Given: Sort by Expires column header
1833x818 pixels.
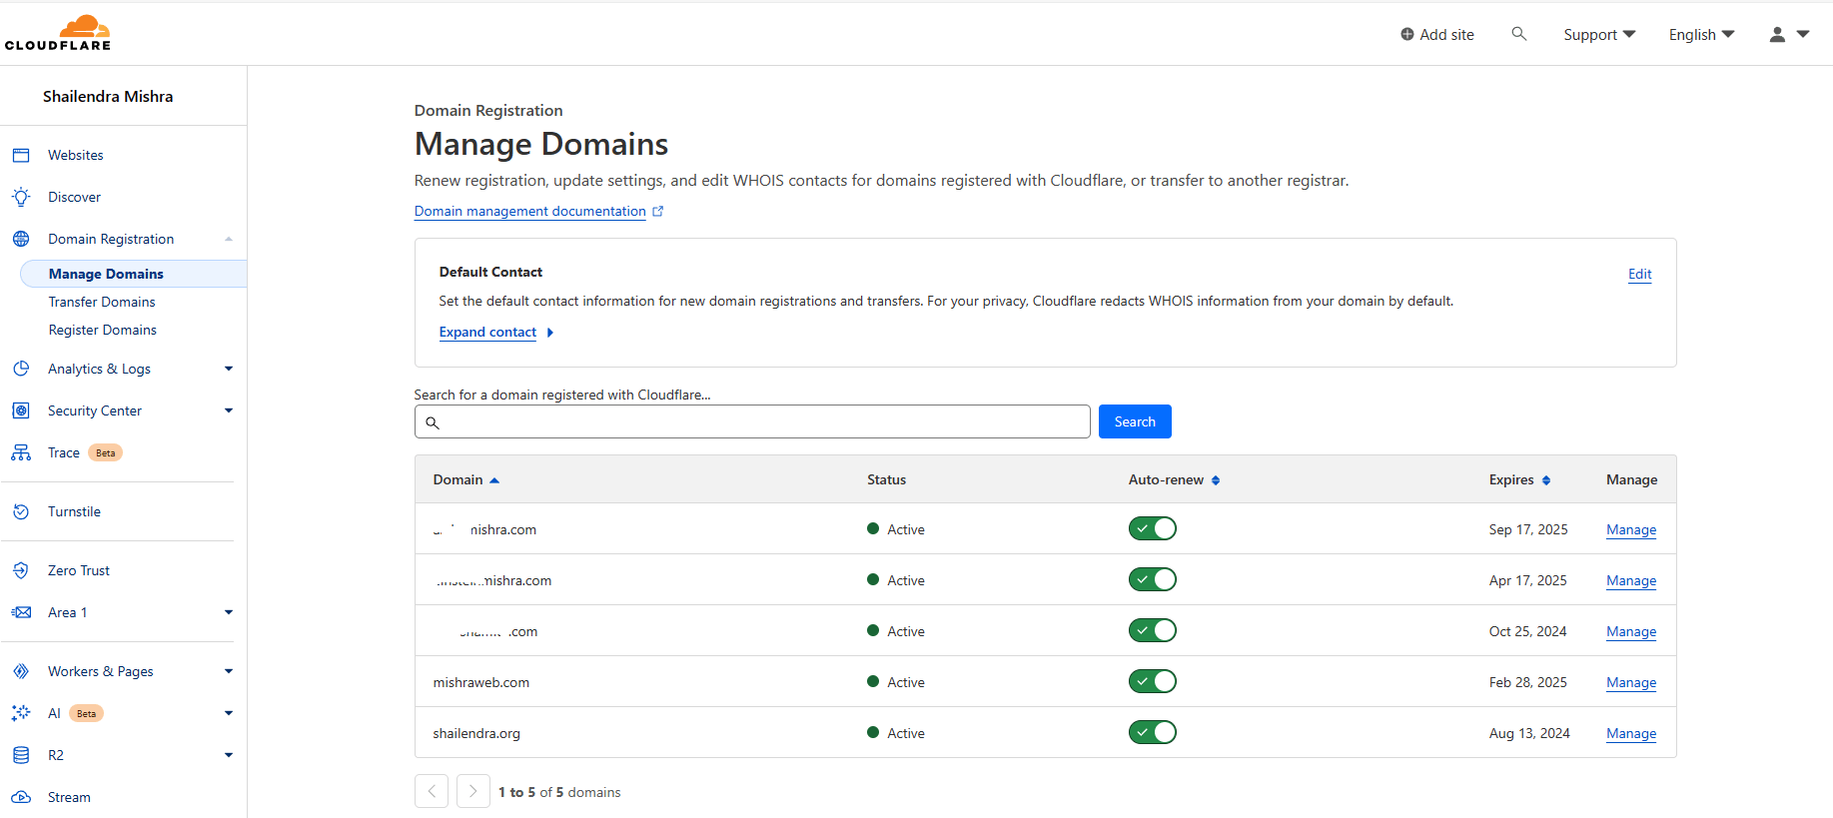Looking at the screenshot, I should tap(1519, 479).
